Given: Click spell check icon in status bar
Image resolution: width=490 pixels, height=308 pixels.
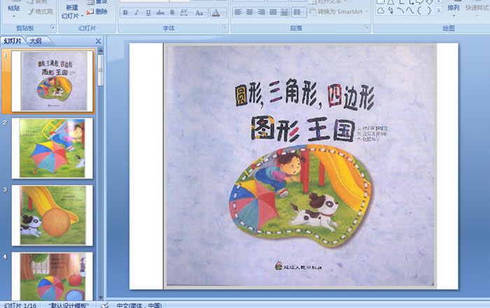Looking at the screenshot, I should click(x=105, y=305).
